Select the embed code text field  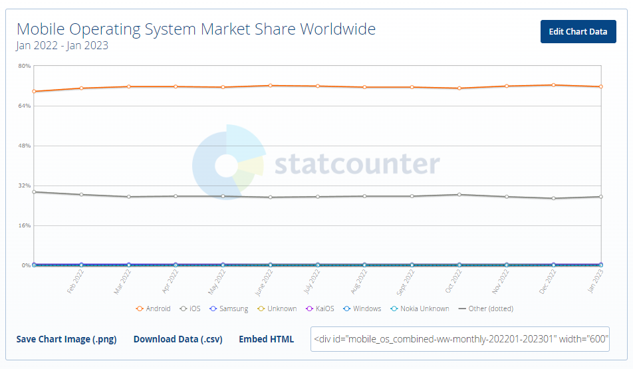[460, 339]
